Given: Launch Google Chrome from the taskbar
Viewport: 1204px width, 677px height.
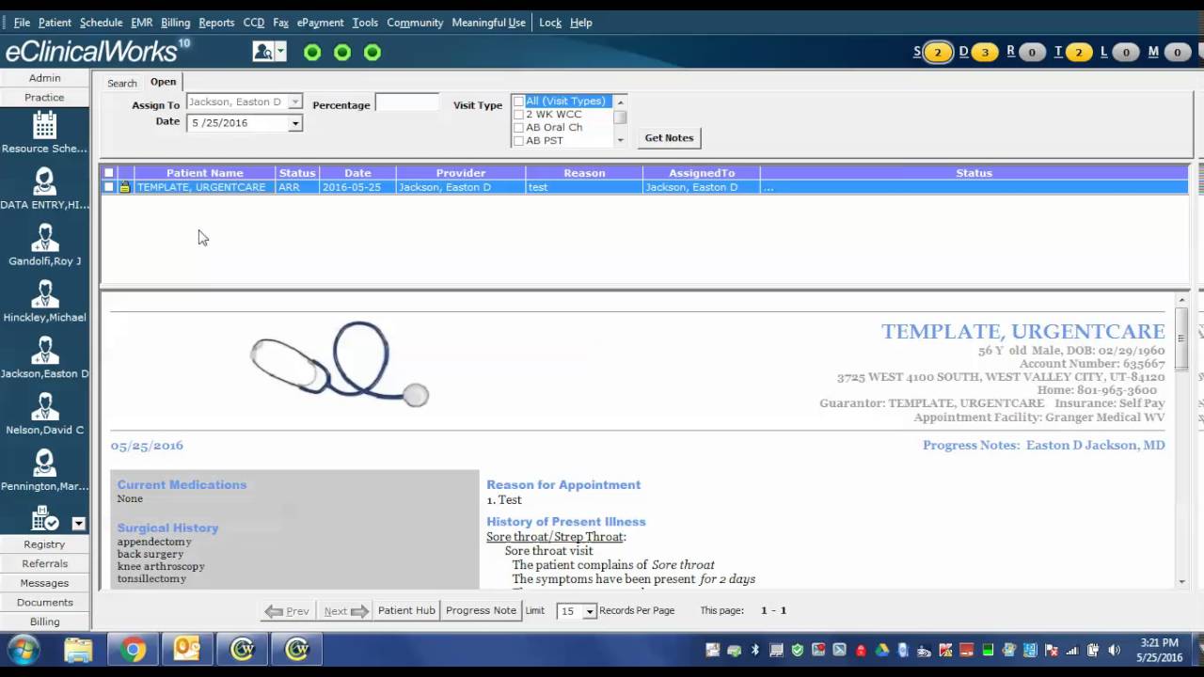Looking at the screenshot, I should click(133, 650).
